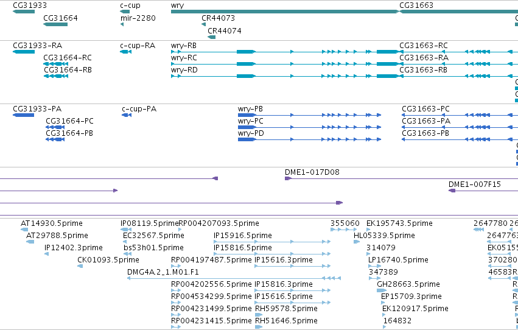Screen dimensions: 518x330
Task: Click protein label CG31663-PC
Action: (x=426, y=109)
